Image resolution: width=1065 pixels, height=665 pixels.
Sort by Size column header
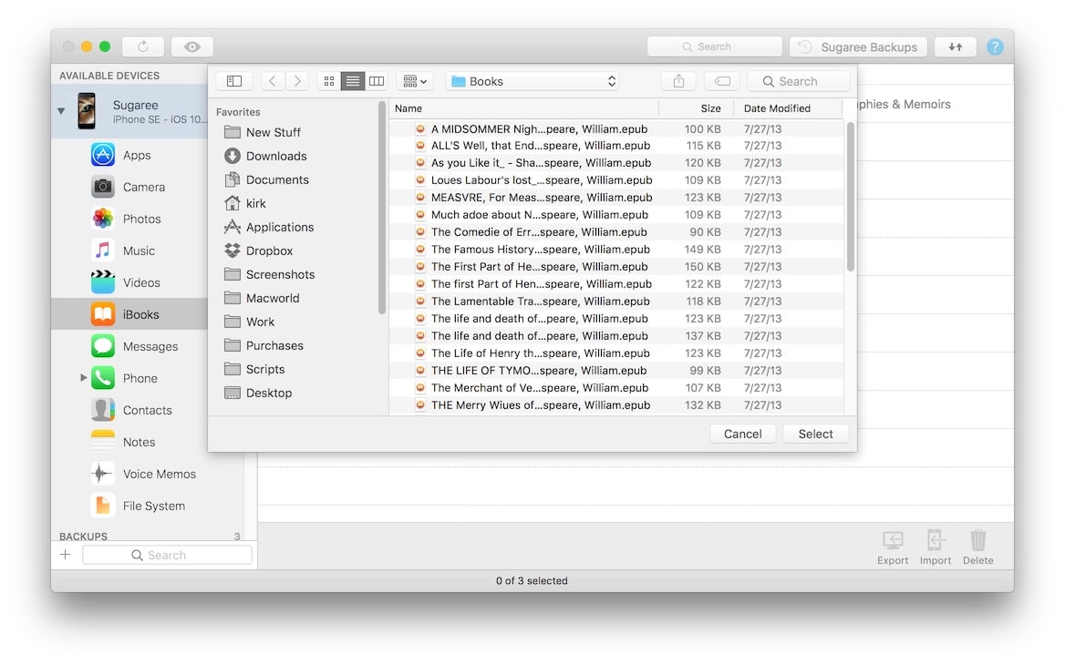[697, 108]
